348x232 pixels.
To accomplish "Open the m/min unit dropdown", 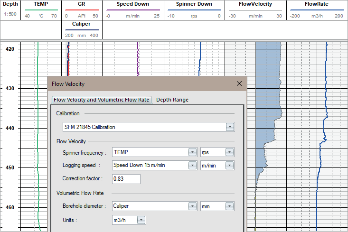I will pos(230,166).
